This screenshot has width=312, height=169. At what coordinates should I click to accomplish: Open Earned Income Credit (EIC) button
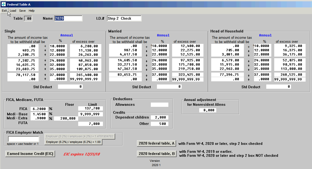point(30,154)
